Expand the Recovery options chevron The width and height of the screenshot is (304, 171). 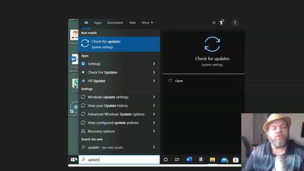point(154,131)
